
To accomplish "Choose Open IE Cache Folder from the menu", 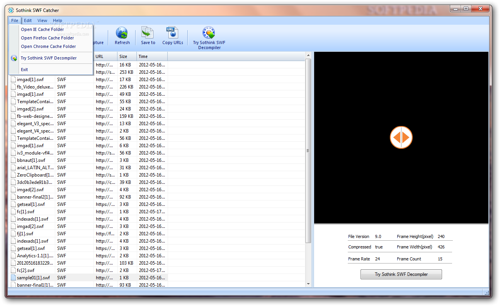I will [x=51, y=29].
